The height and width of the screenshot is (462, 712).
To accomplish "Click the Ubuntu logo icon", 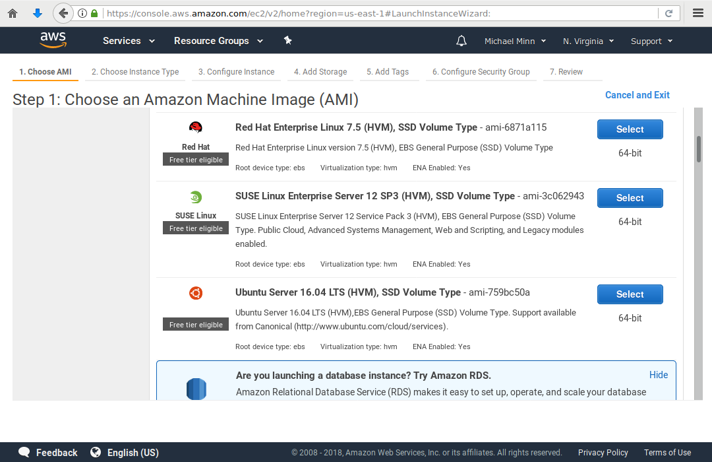I will coord(196,293).
